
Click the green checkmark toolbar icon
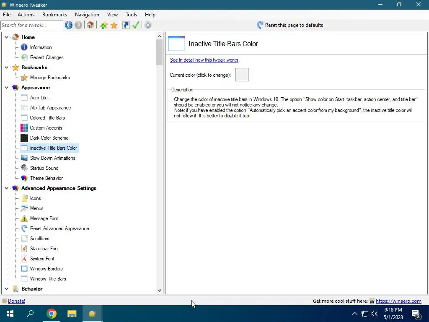click(x=136, y=25)
